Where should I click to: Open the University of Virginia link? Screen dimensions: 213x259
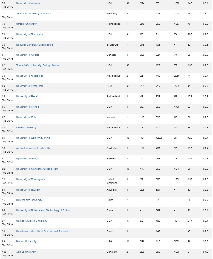(x=28, y=3)
